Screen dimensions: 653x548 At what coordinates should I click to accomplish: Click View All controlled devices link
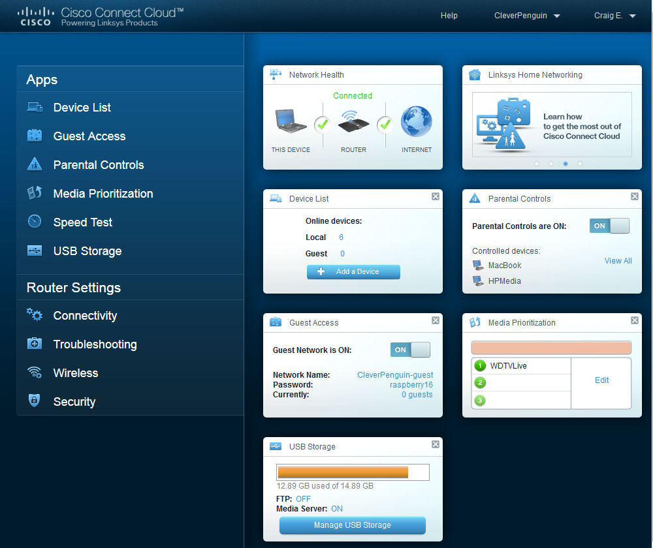click(x=618, y=260)
